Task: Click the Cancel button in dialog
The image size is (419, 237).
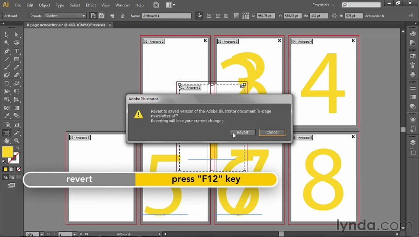Action: pyautogui.click(x=272, y=132)
